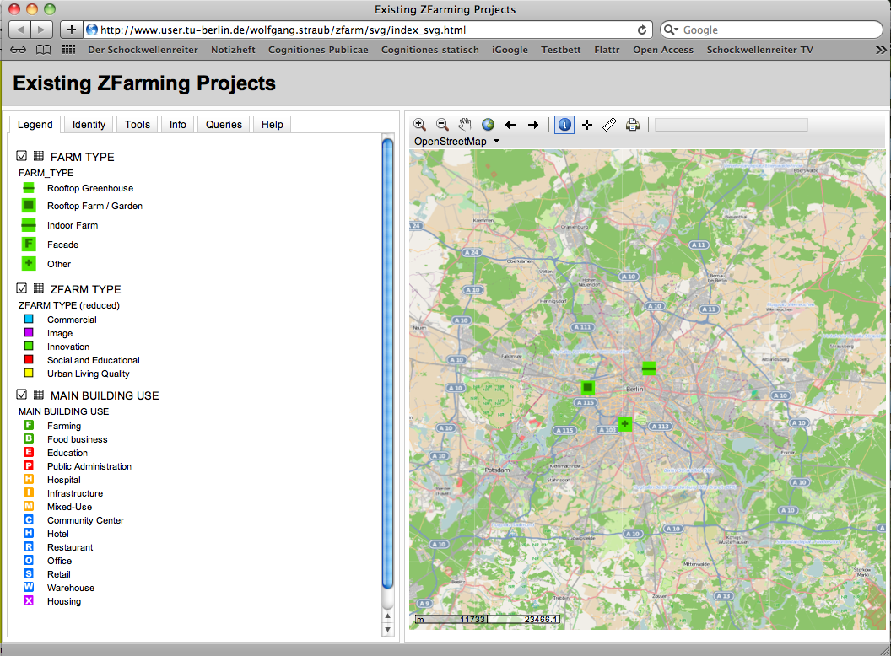This screenshot has height=656, width=891.
Task: Open Cognitiones Publicae bookmark
Action: pyautogui.click(x=318, y=50)
